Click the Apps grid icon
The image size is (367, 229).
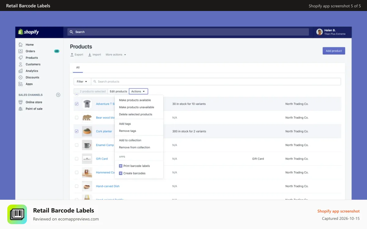click(x=20, y=84)
